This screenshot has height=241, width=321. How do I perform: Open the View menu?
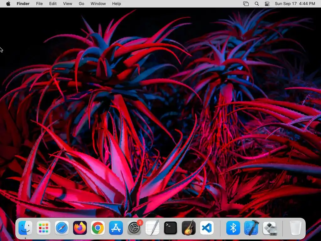coord(68,4)
